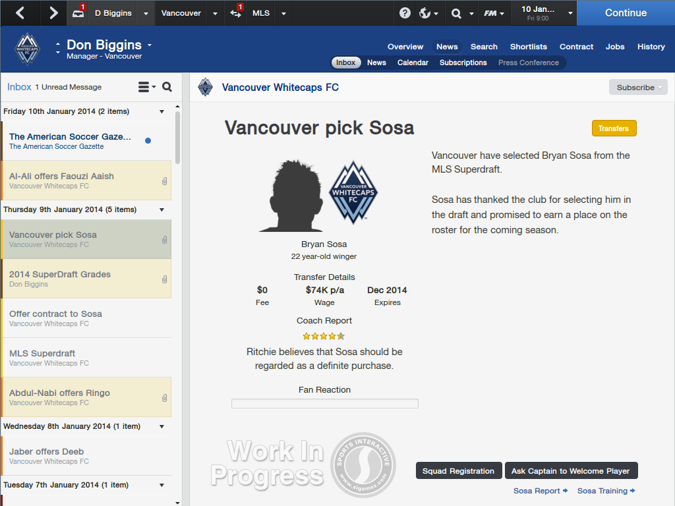The height and width of the screenshot is (506, 675).
Task: Open the FM logo menu
Action: pos(493,13)
